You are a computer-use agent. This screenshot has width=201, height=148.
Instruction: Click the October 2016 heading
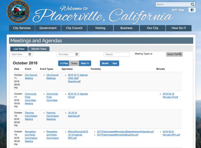point(25,63)
